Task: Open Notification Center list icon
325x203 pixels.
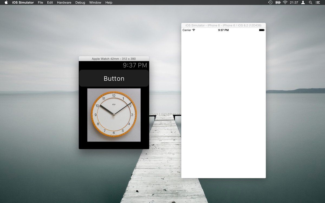Action: click(318, 2)
